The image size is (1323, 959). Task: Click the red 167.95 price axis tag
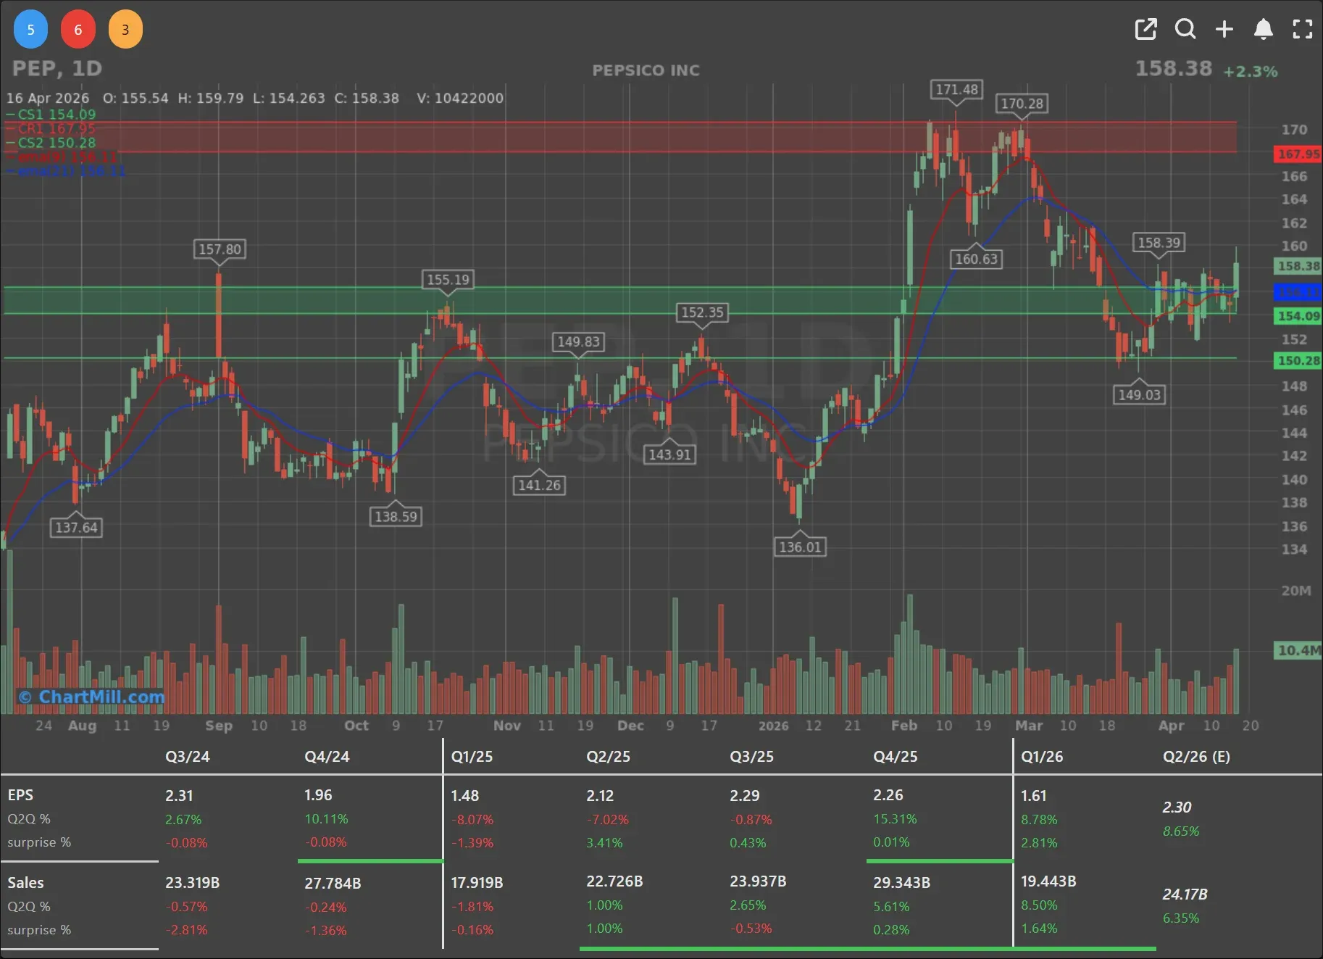click(x=1298, y=154)
